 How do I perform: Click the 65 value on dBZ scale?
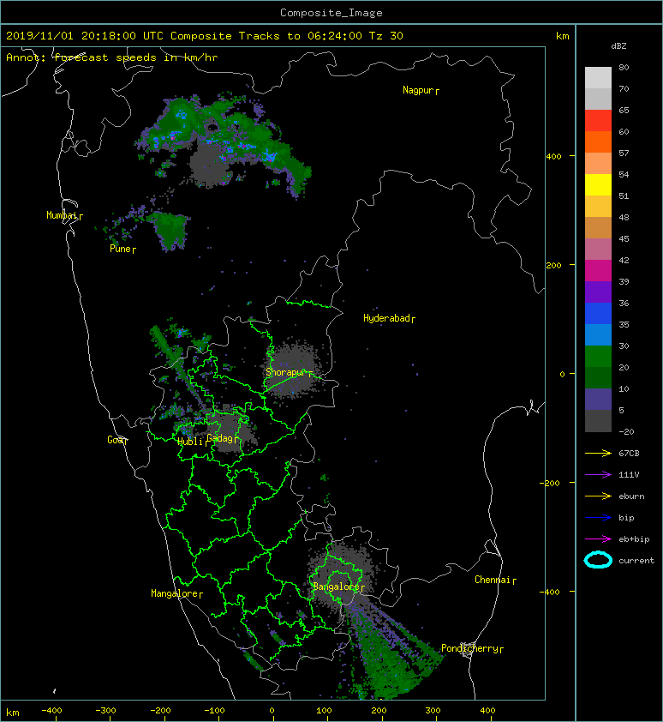[x=624, y=110]
